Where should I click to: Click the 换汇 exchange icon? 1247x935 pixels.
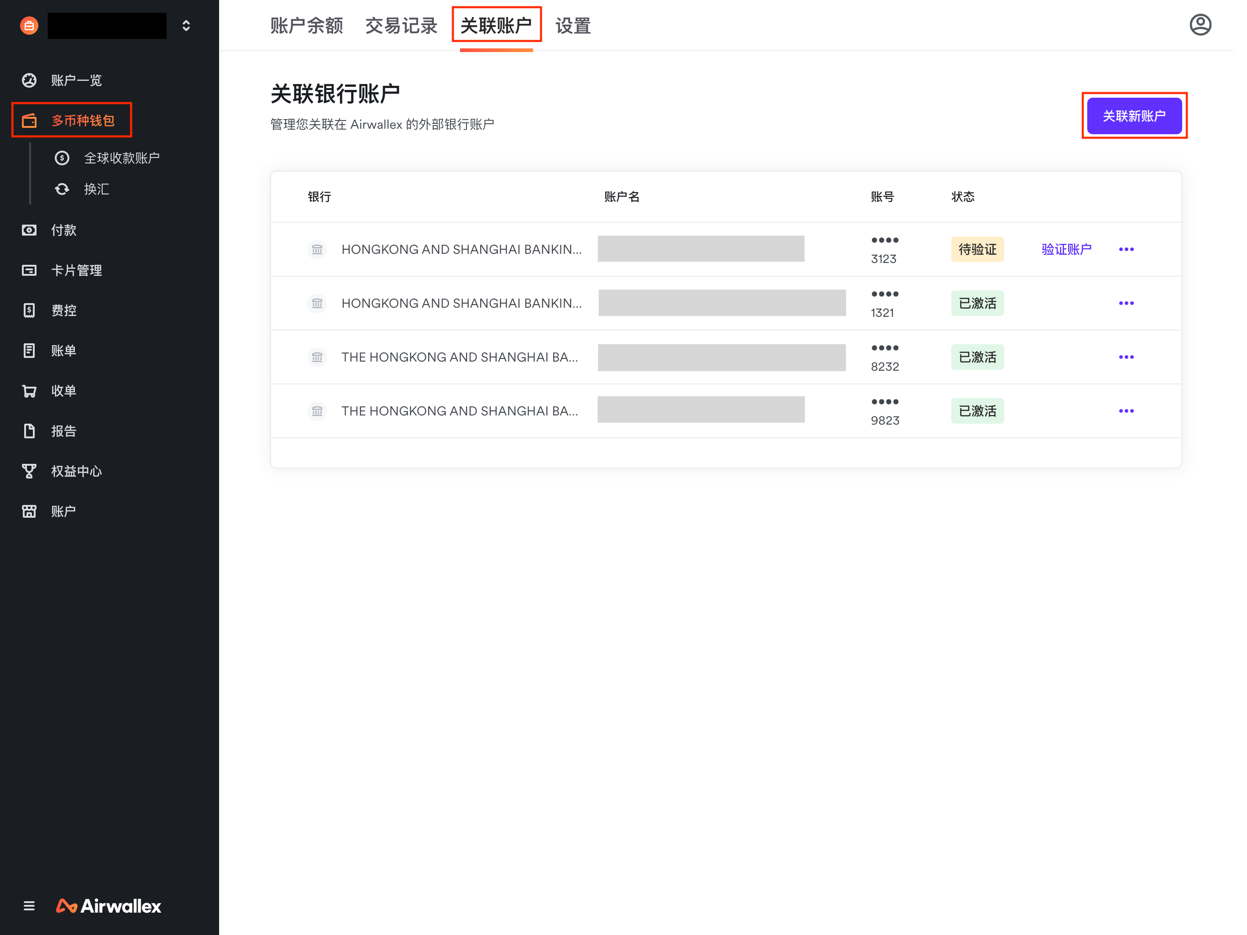point(62,189)
